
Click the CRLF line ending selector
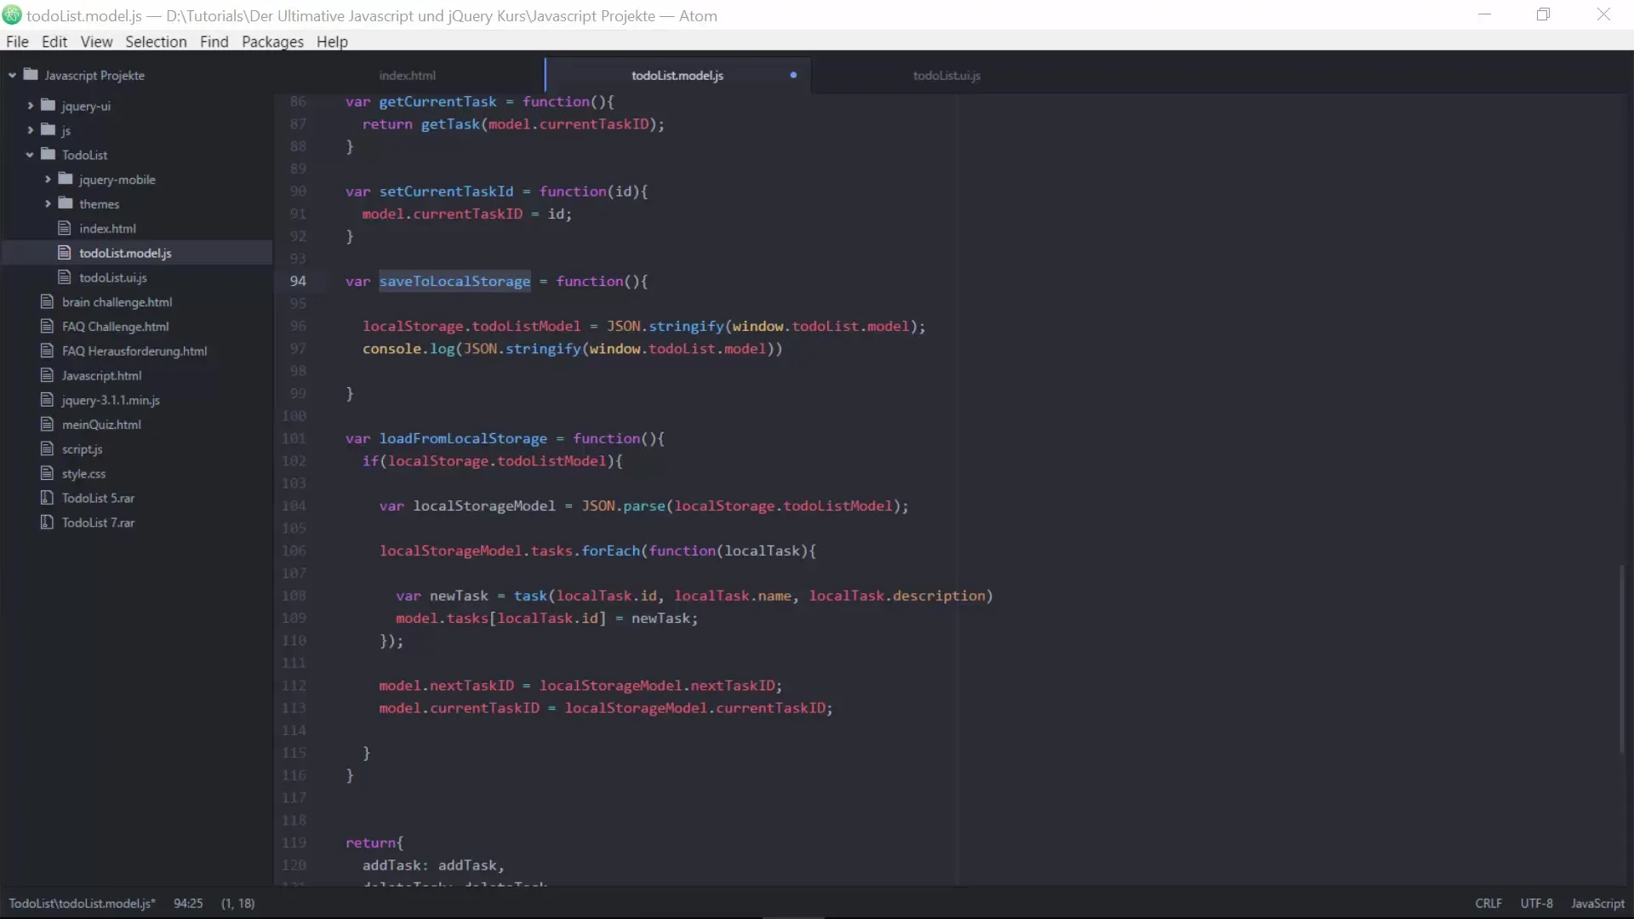(x=1488, y=904)
